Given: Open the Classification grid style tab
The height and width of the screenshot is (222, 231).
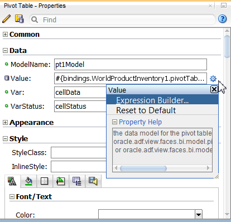Looking at the screenshot, I should click(x=77, y=181).
